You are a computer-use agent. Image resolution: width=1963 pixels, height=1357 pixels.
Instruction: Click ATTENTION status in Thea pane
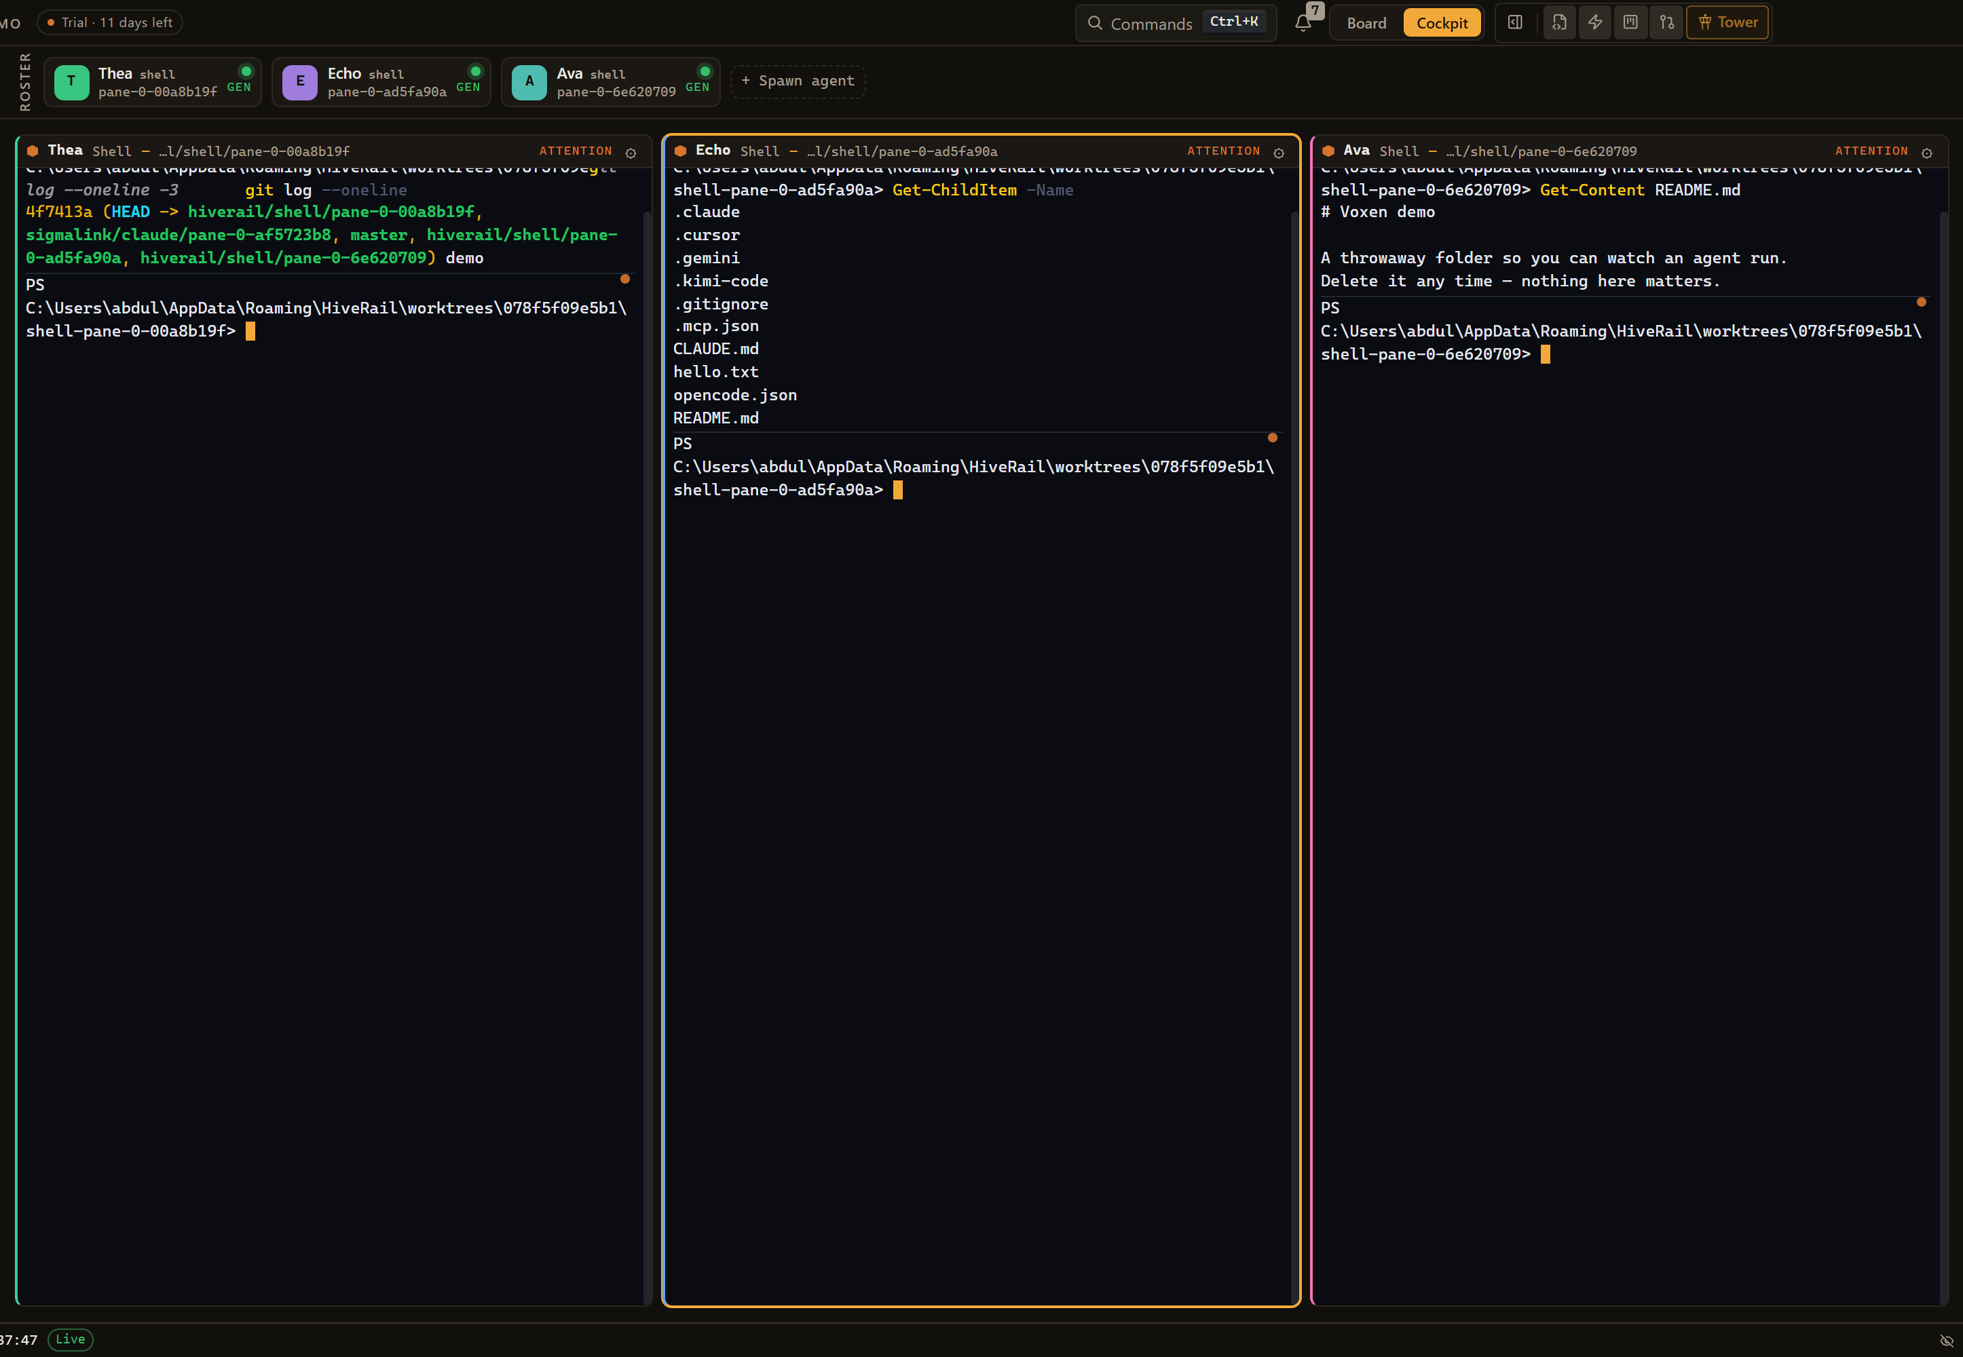coord(576,151)
